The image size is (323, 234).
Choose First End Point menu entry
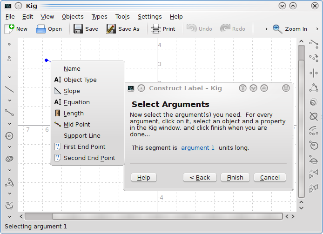[87, 147]
